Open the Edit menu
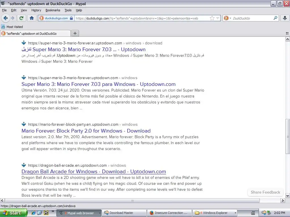The height and width of the screenshot is (217, 290). 14,10
